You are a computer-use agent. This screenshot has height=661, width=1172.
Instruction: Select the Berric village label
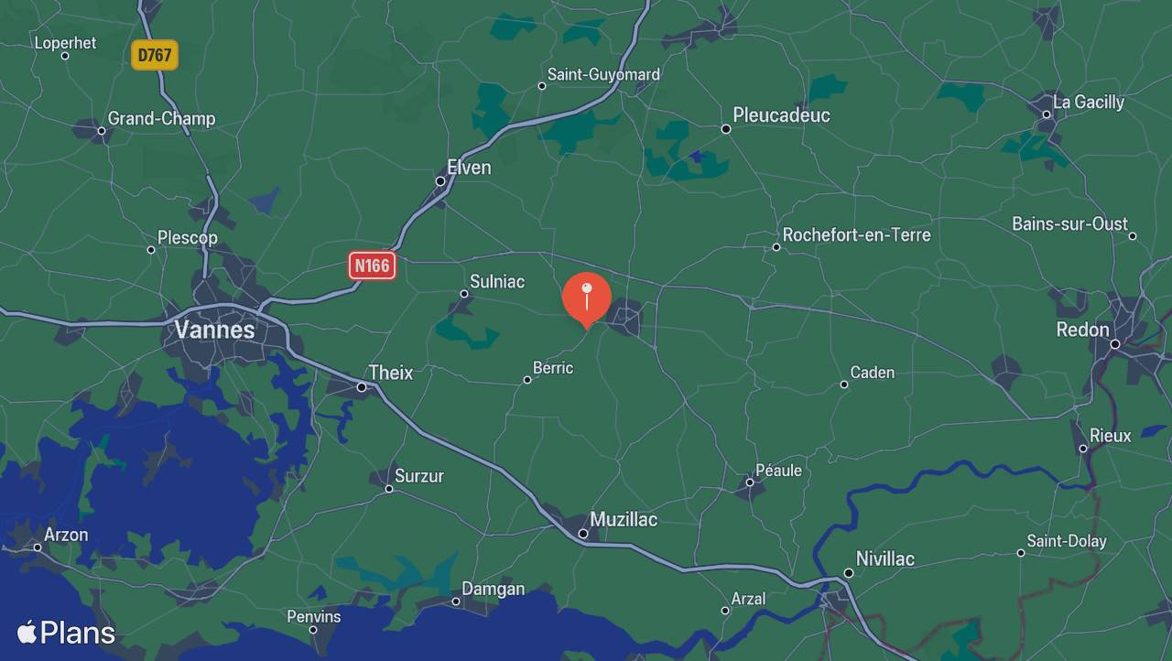point(553,368)
